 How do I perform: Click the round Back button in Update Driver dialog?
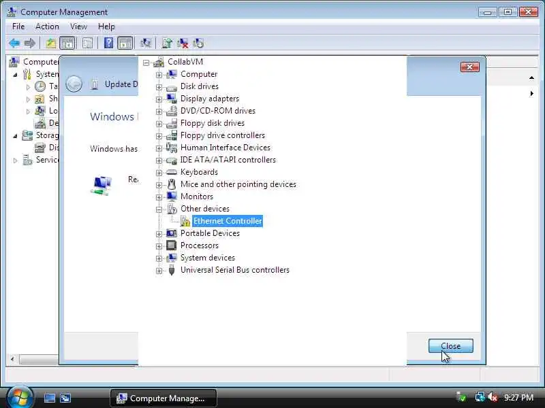[74, 84]
